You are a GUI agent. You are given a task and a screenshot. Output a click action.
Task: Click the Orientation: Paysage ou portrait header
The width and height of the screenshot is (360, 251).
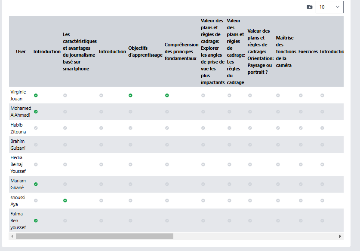tap(260, 51)
